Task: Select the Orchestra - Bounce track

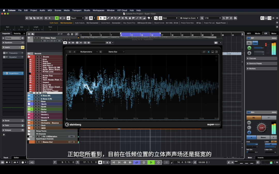Action: [50, 123]
